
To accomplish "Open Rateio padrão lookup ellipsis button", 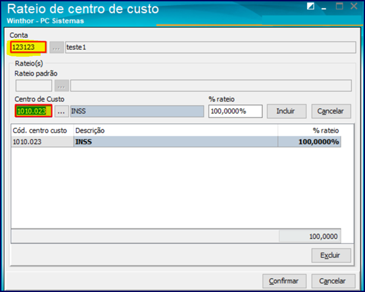I will click(62, 86).
